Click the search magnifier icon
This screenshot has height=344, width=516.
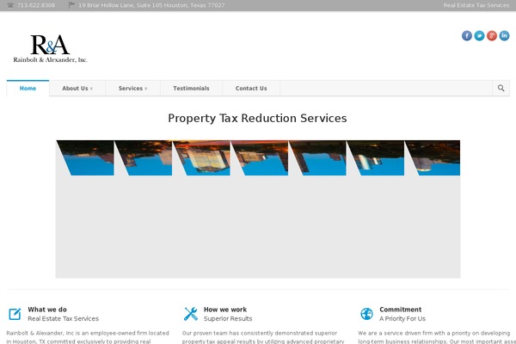click(501, 89)
